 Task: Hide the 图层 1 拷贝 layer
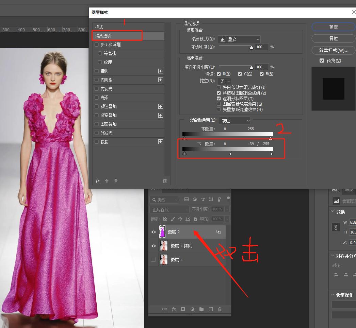click(153, 246)
